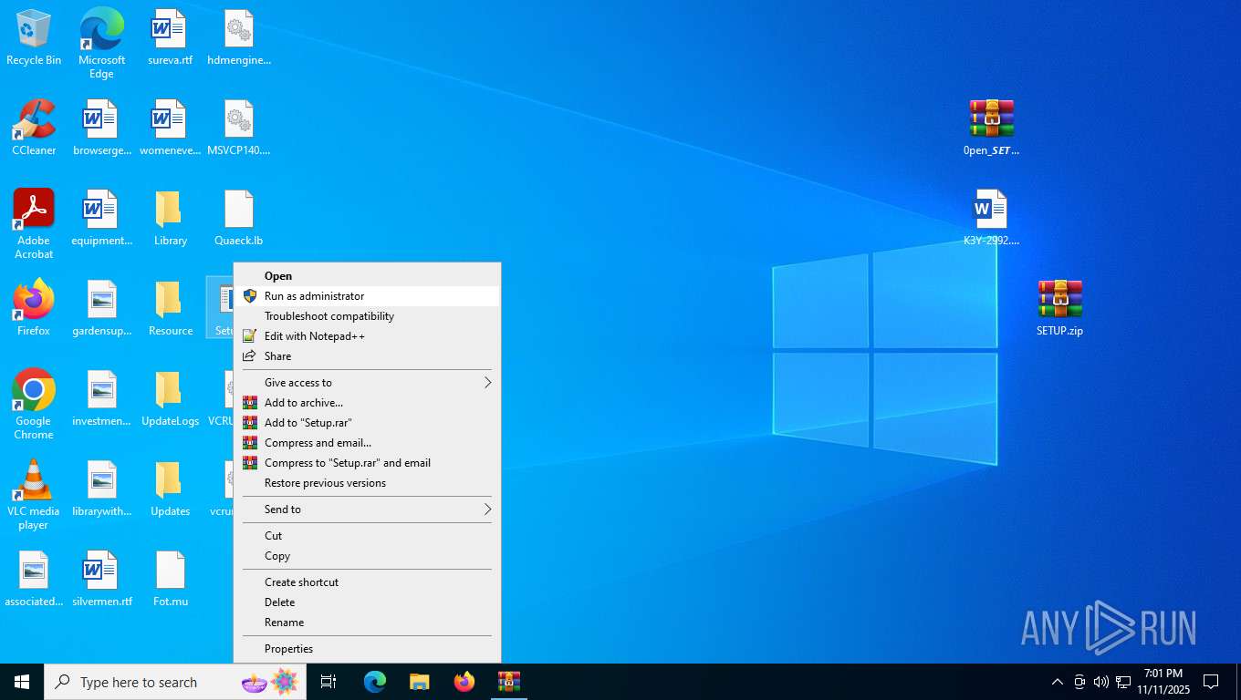Select the womeneve Word document icon
Viewport: 1241px width, 700px height.
170,128
